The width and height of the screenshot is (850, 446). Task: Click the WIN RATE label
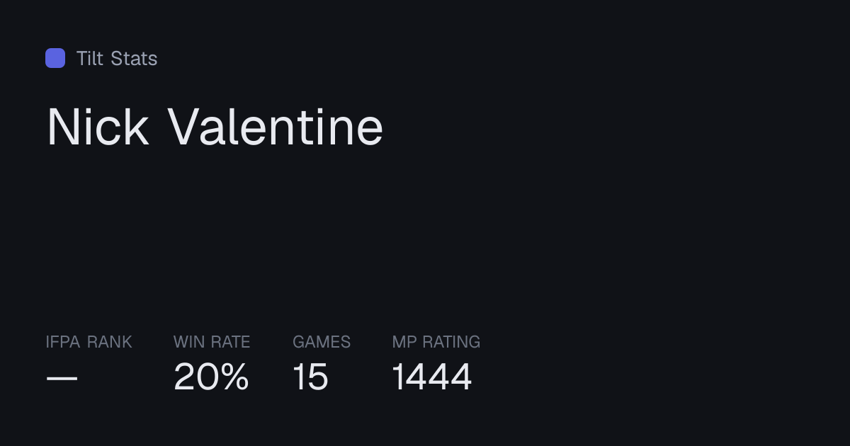click(x=212, y=342)
